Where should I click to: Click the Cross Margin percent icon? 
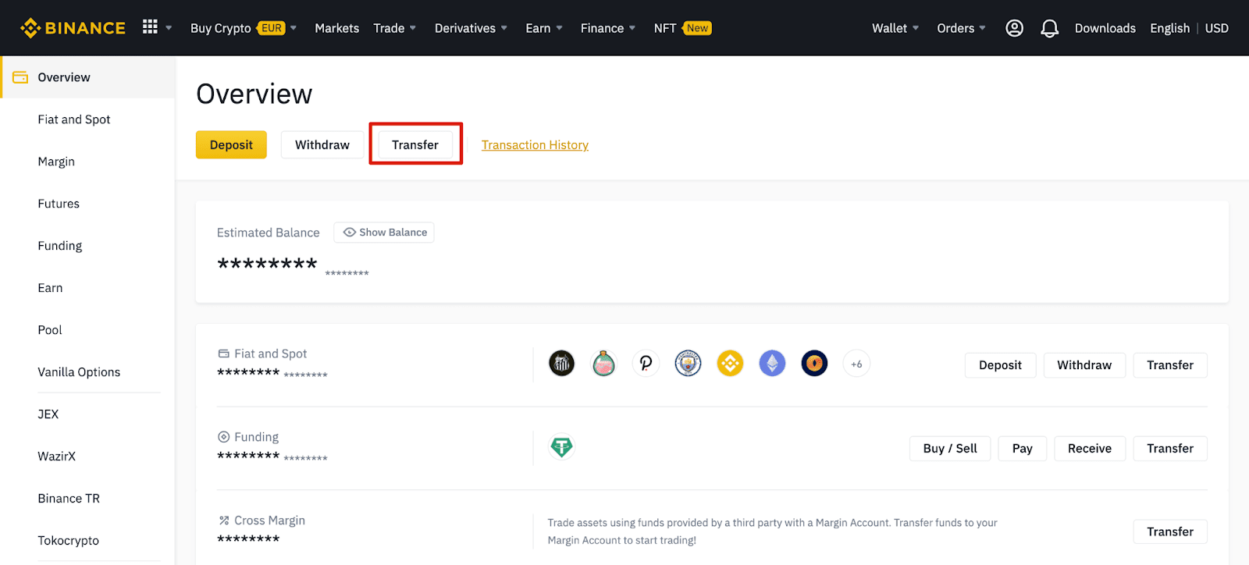coord(224,521)
